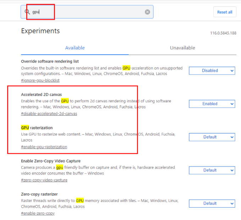Follow the #enable-zero-copy link
The width and height of the screenshot is (241, 220).
click(x=38, y=213)
